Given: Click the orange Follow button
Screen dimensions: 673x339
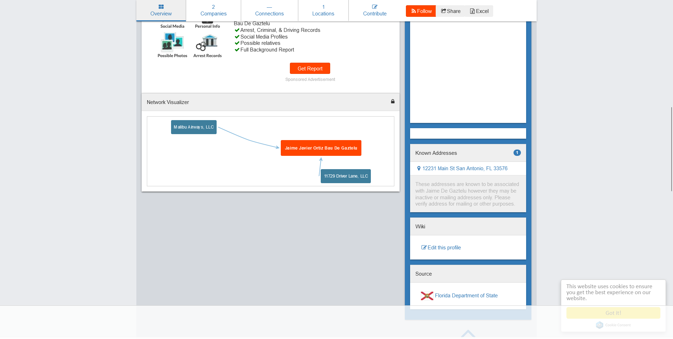Looking at the screenshot, I should coord(421,11).
